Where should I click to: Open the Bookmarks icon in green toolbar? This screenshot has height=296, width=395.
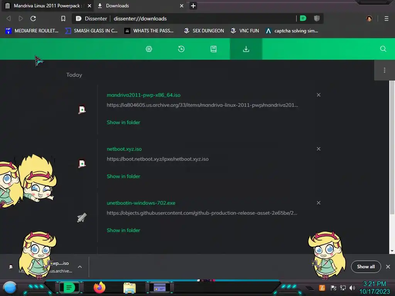pos(214,49)
